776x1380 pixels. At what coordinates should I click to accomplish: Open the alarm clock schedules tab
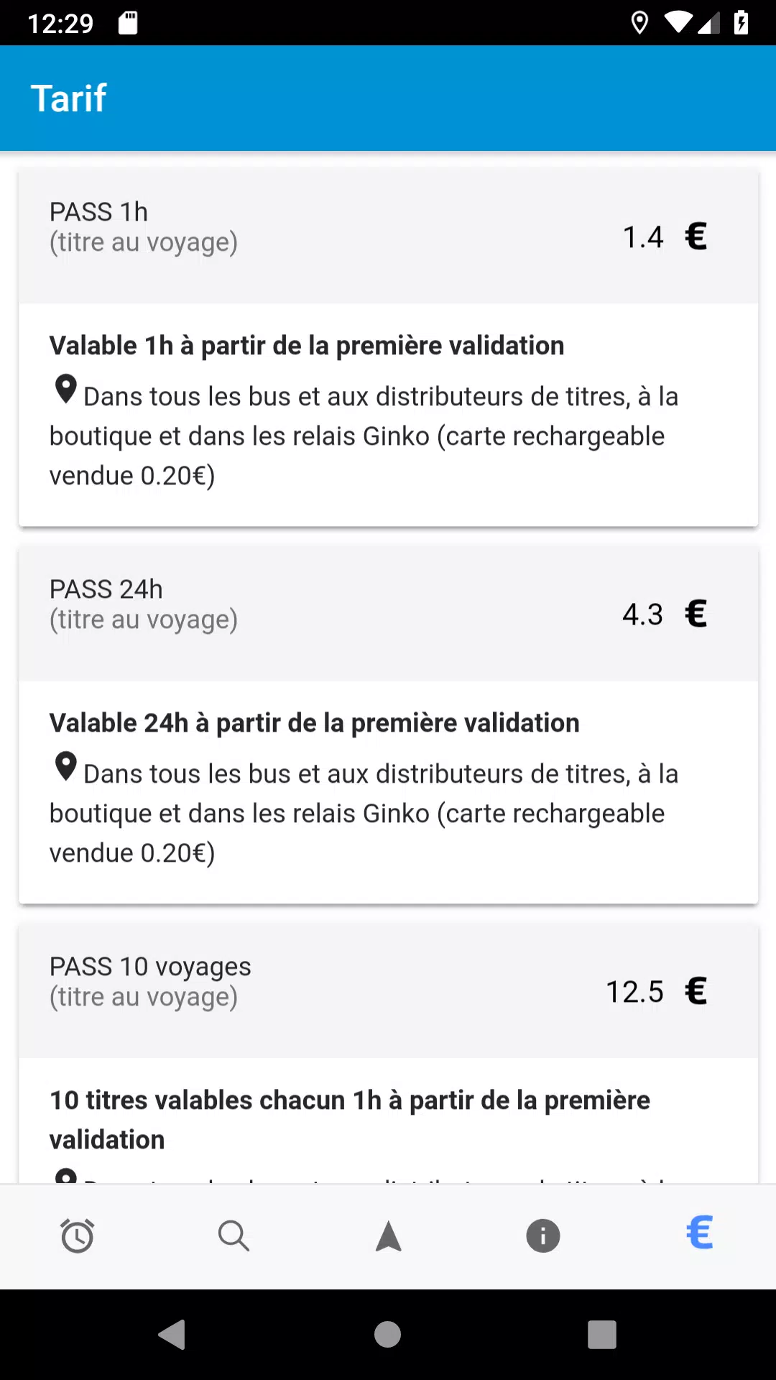click(x=77, y=1236)
